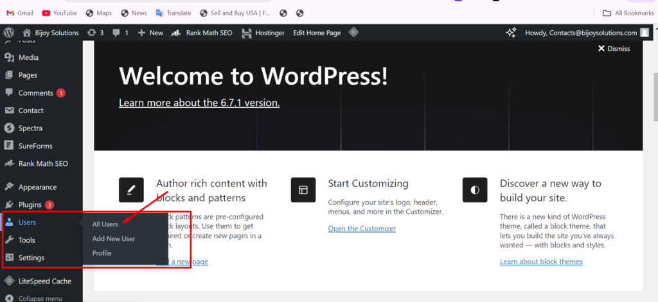Collapse the admin sidebar menu
This screenshot has height=302, width=658.
(x=33, y=298)
